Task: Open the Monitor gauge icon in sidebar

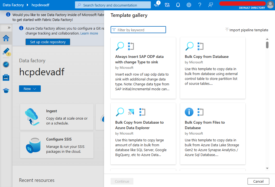Action: (x=6, y=64)
